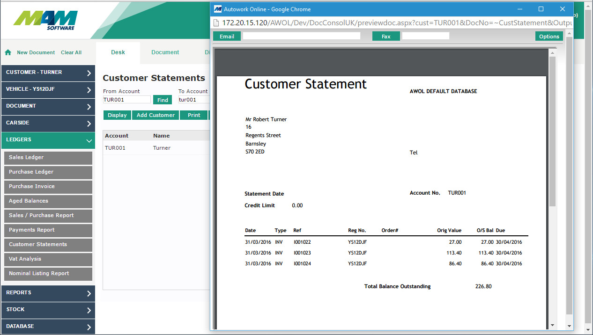
Task: Expand the Reports section chevron
Action: [89, 293]
